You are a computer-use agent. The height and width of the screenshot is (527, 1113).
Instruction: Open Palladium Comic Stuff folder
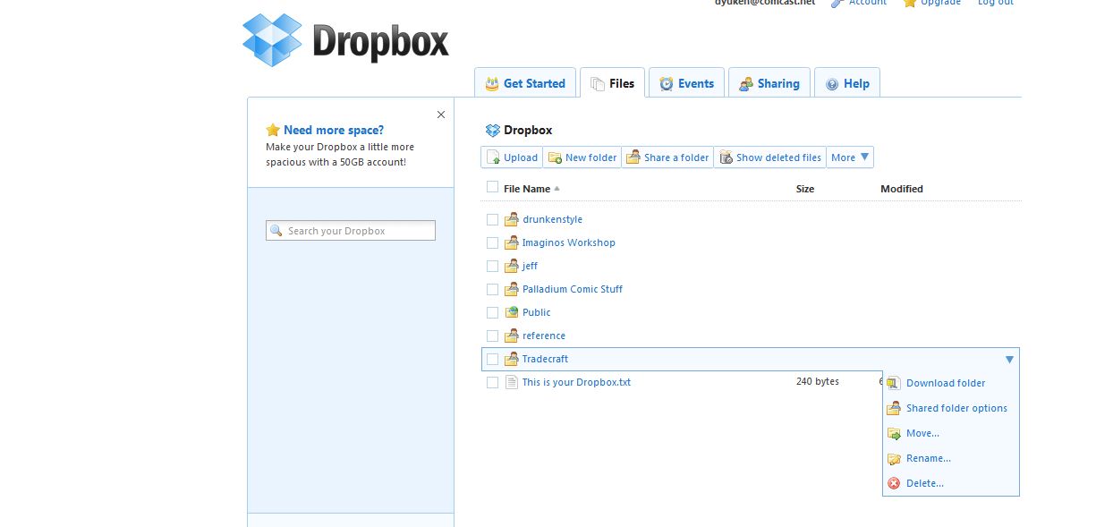tap(573, 289)
